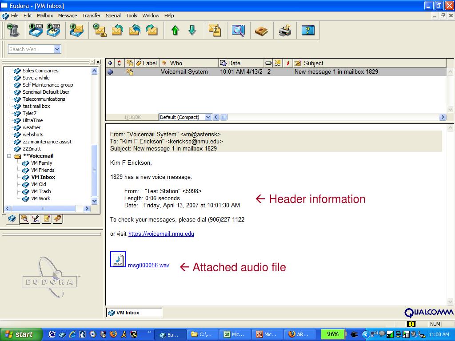Select the VM Old mailbox
This screenshot has width=455, height=341.
point(39,184)
